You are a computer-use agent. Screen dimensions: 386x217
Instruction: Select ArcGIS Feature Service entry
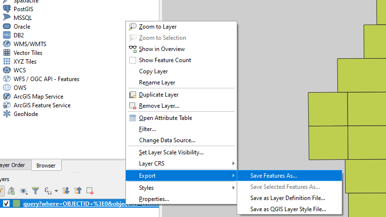pyautogui.click(x=42, y=105)
